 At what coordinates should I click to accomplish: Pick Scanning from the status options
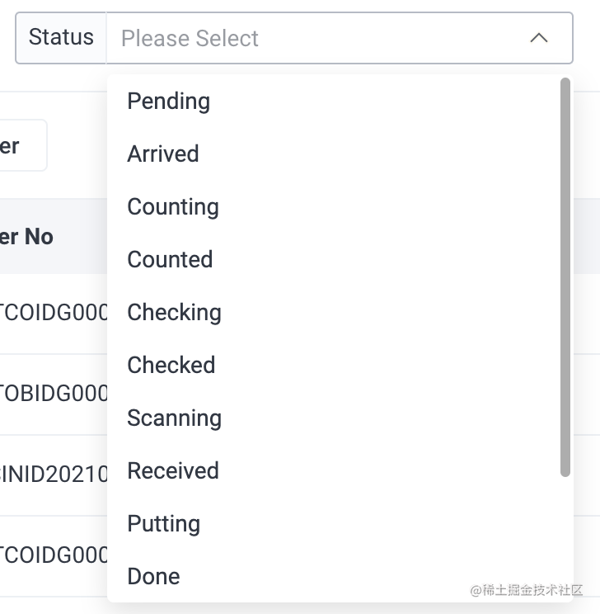pos(174,418)
